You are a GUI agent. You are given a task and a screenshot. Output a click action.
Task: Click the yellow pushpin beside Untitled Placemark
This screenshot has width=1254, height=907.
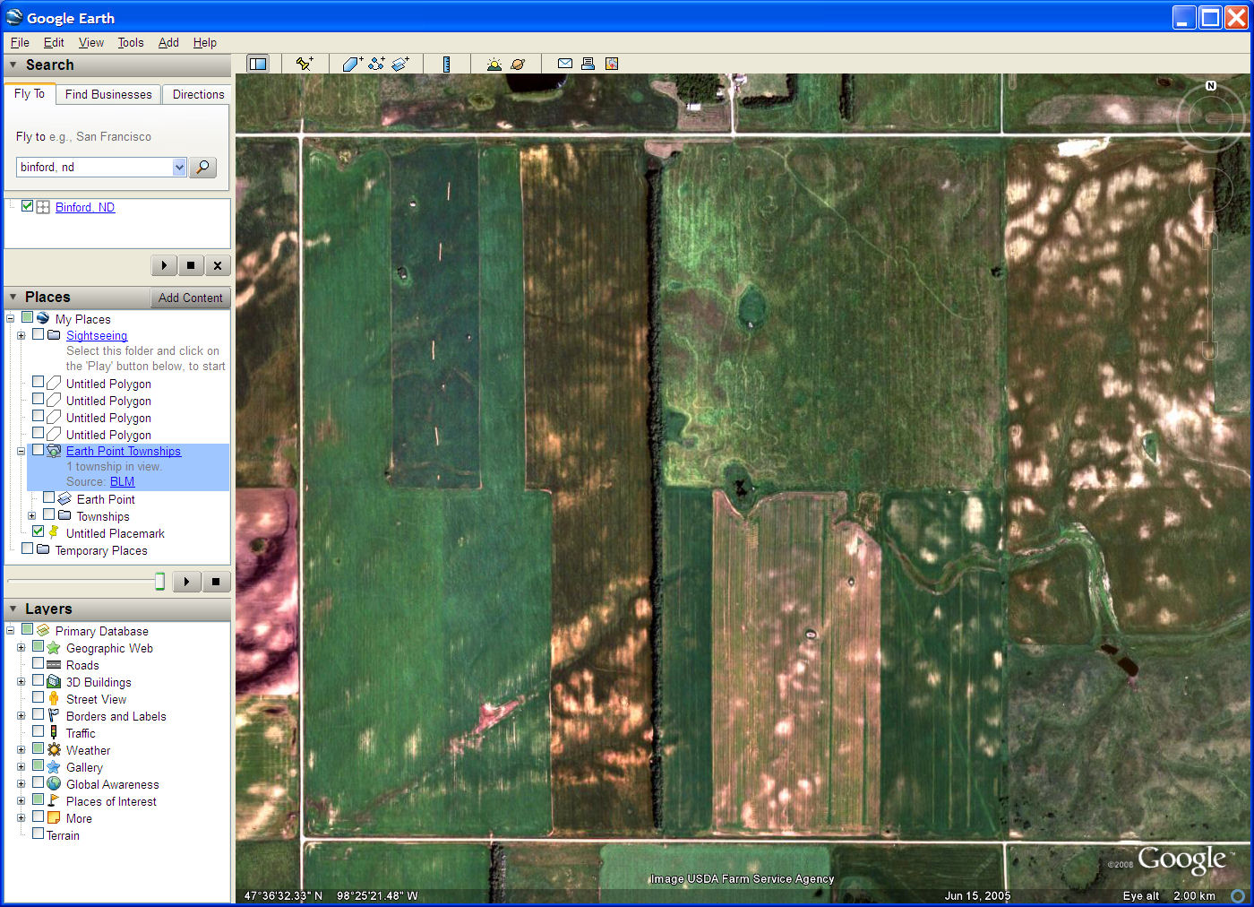point(54,532)
